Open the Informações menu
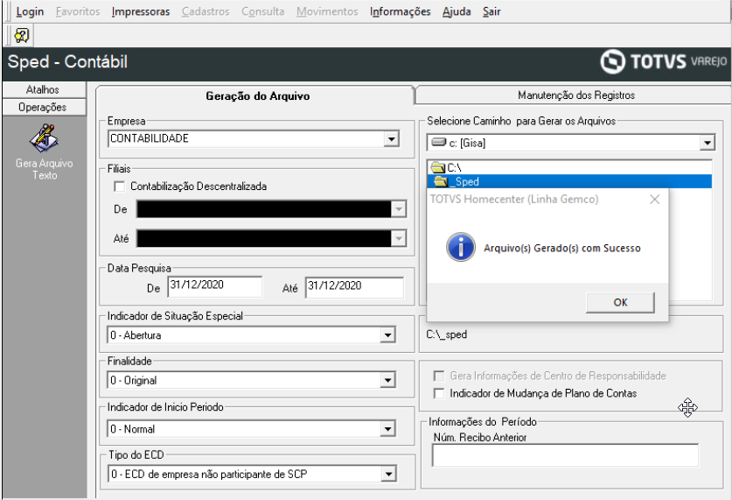732x500 pixels. (400, 11)
